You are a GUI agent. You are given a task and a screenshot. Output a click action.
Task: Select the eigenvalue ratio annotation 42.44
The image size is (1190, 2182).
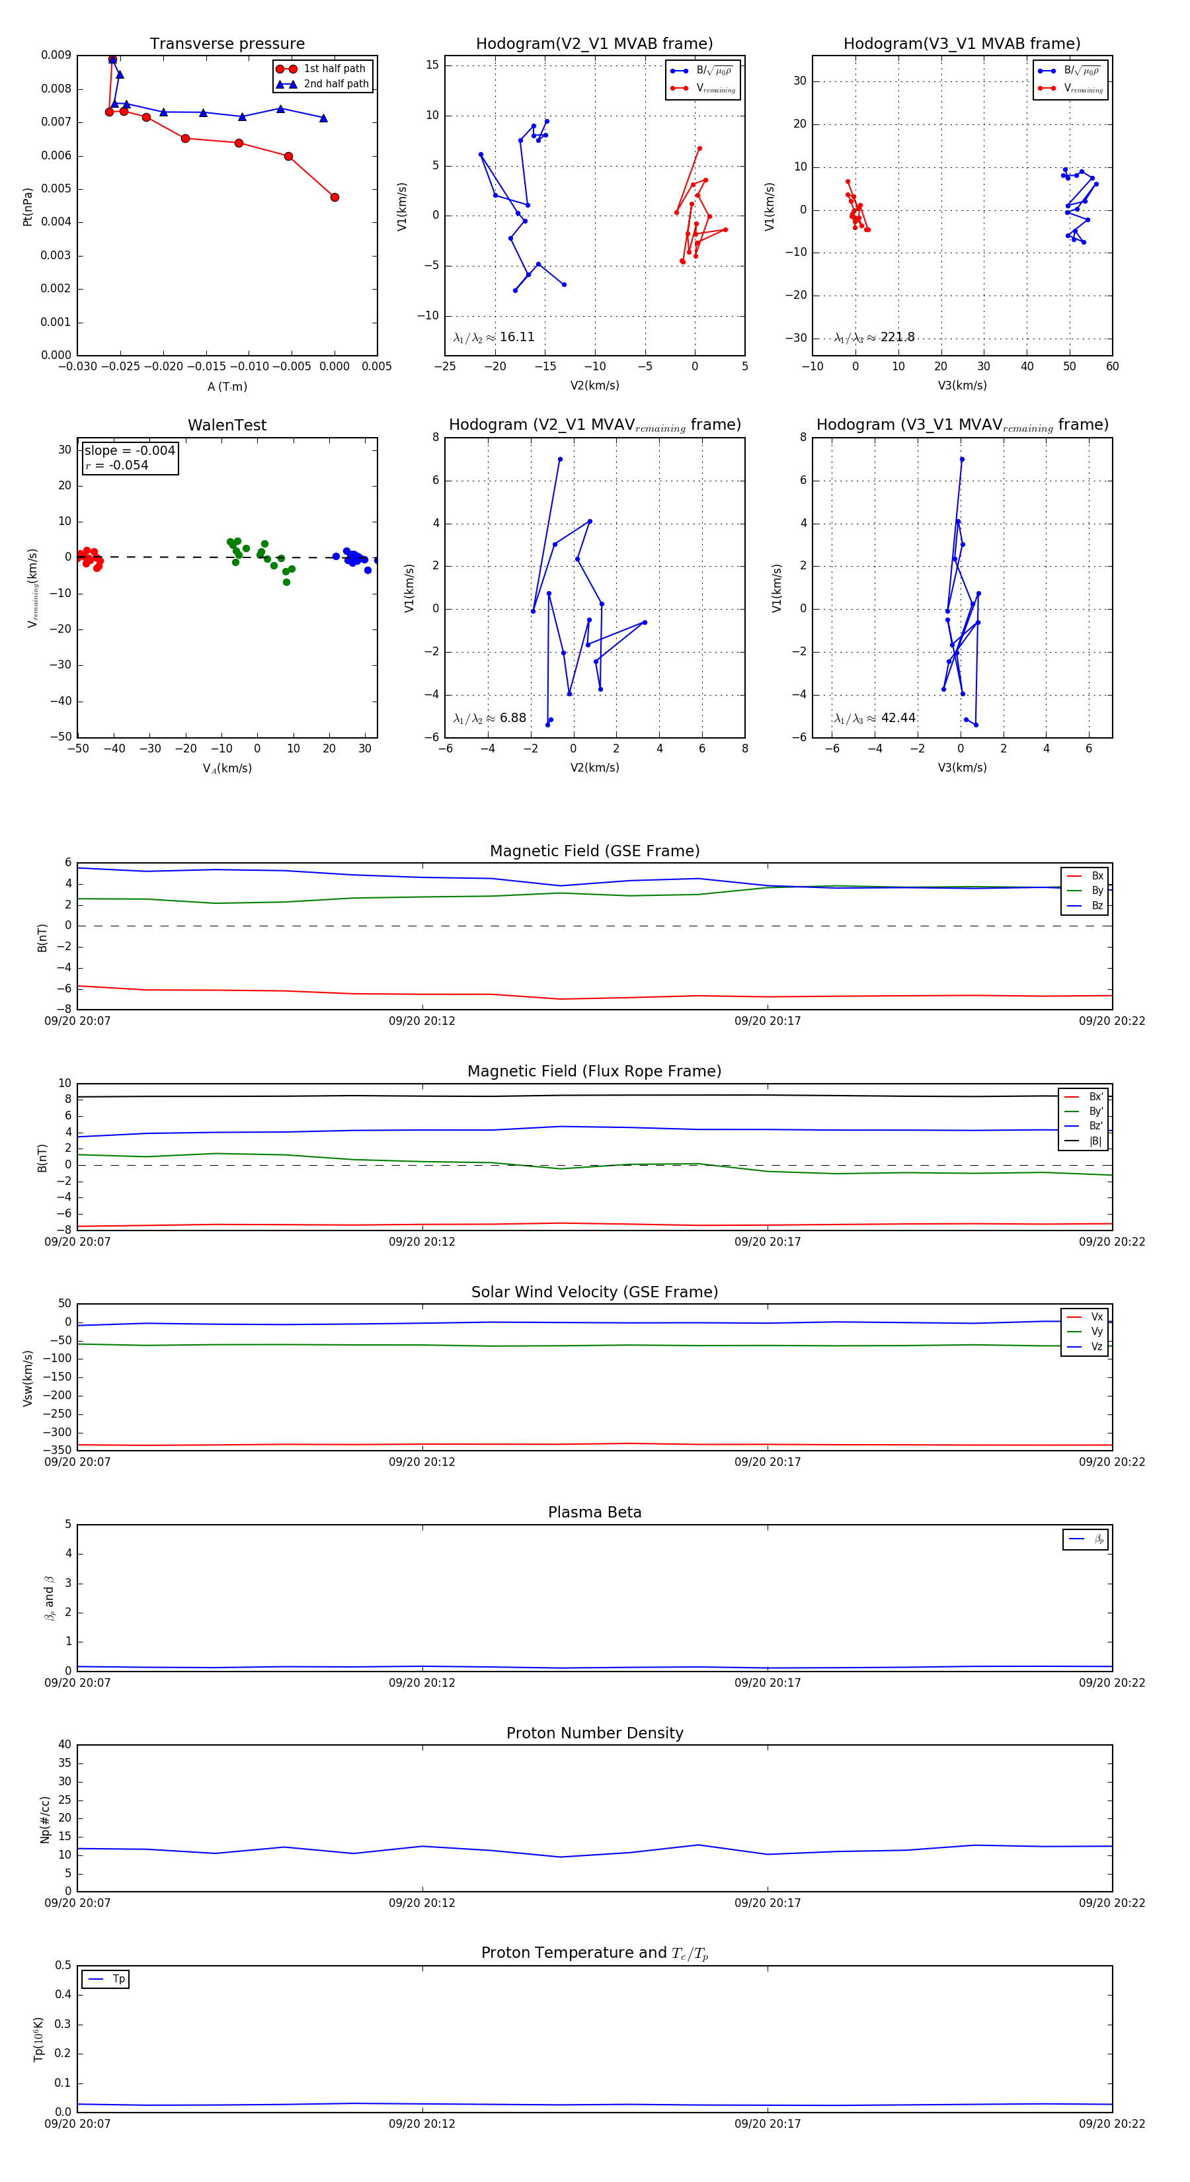coord(875,718)
